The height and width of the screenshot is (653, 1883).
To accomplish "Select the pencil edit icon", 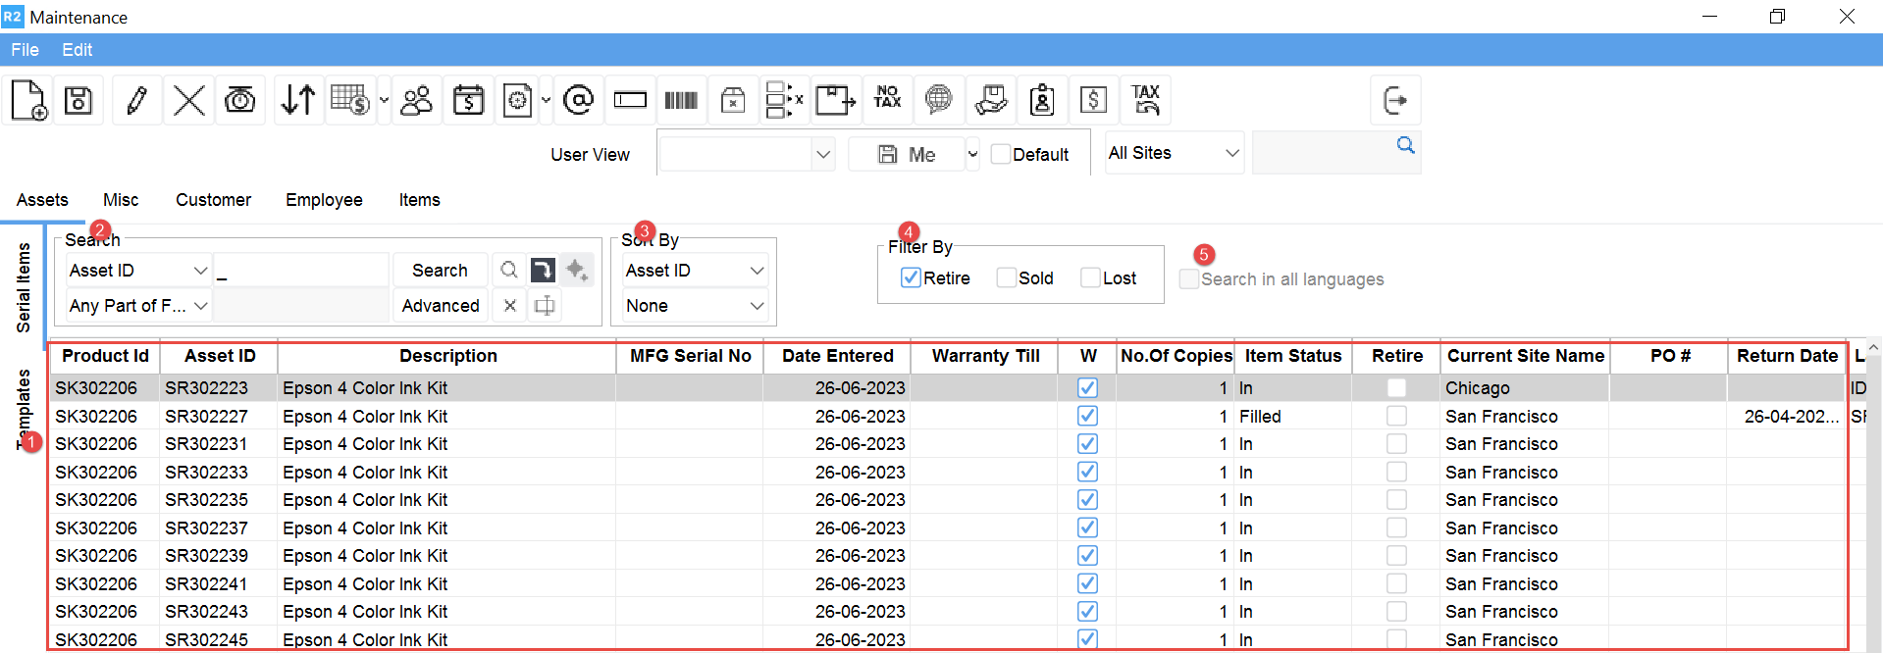I will pos(136,100).
